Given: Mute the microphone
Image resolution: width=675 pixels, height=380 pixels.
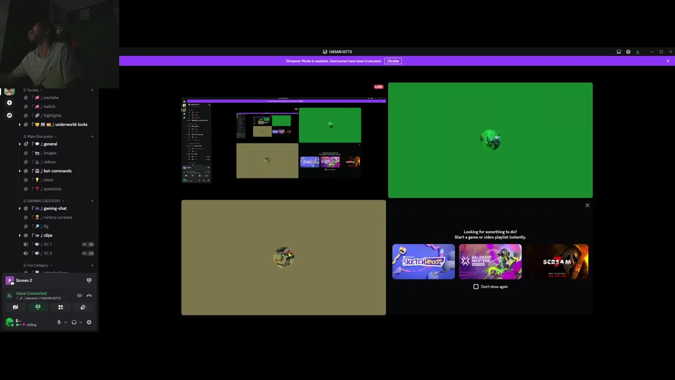Looking at the screenshot, I should coord(59,322).
